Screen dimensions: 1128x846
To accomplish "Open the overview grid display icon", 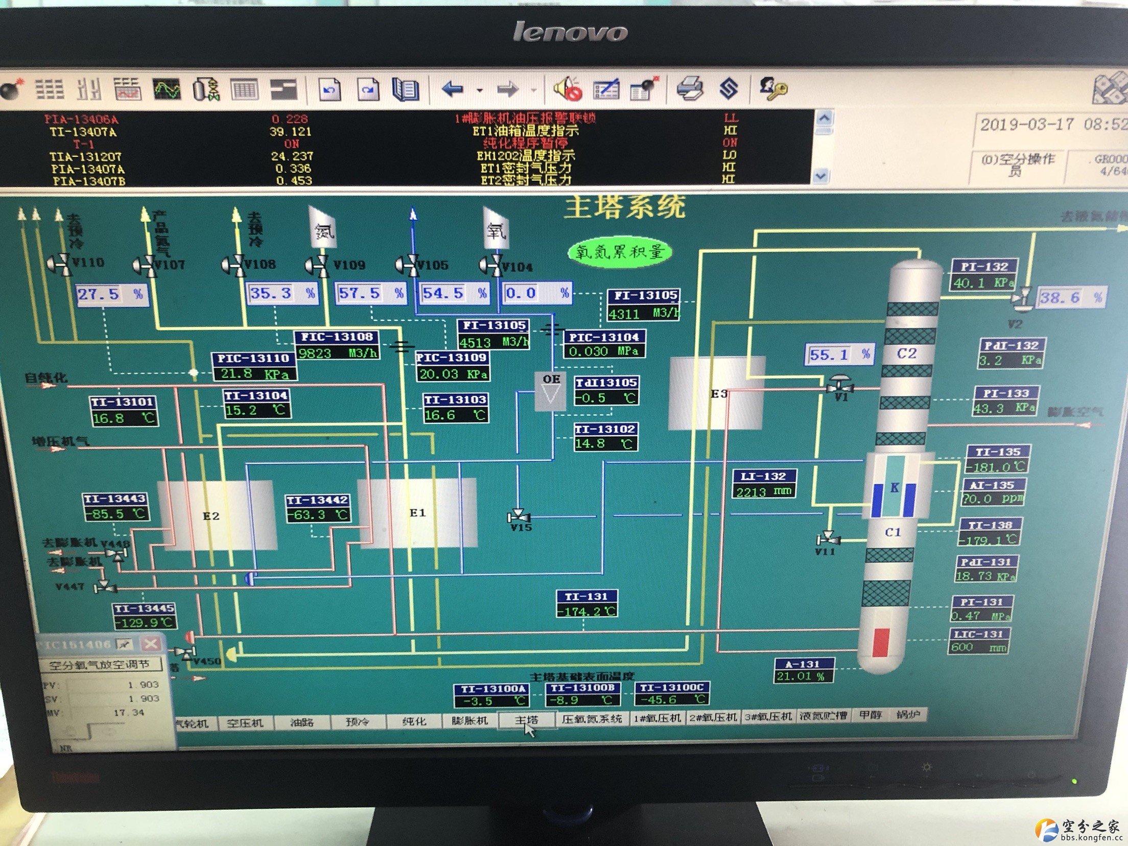I will pyautogui.click(x=50, y=89).
